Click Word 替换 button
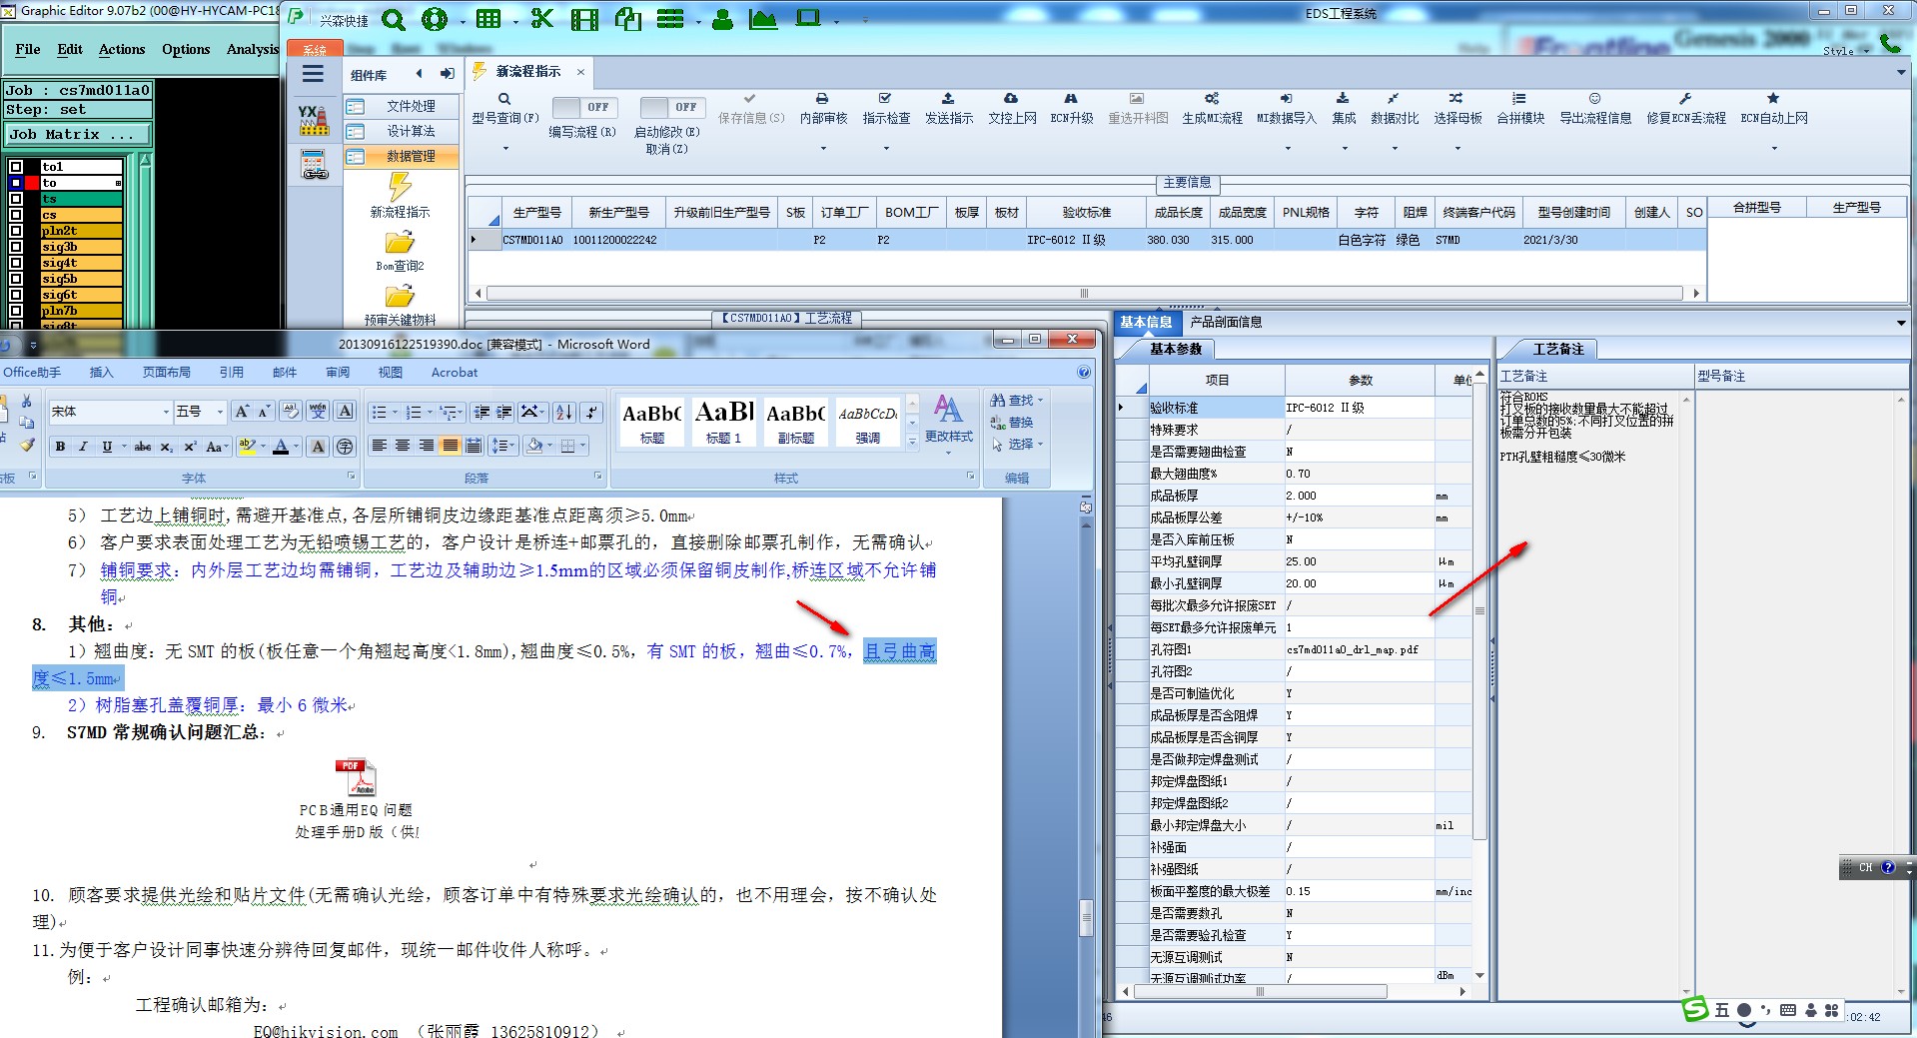Screen dimensions: 1917x1038 (x=1012, y=423)
